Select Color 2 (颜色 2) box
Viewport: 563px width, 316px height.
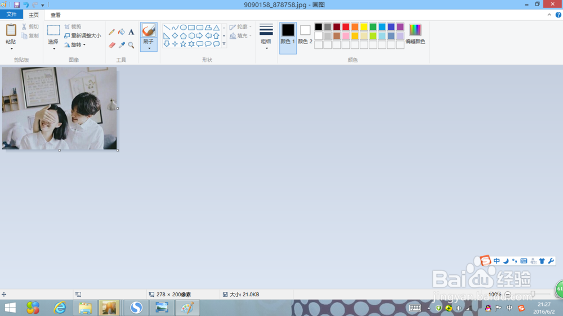305,34
